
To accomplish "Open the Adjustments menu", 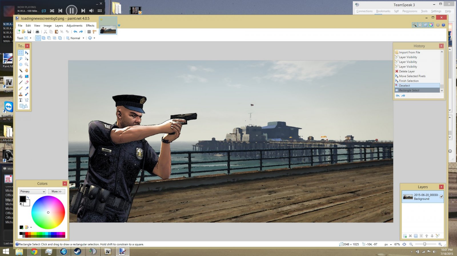I will 74,26.
